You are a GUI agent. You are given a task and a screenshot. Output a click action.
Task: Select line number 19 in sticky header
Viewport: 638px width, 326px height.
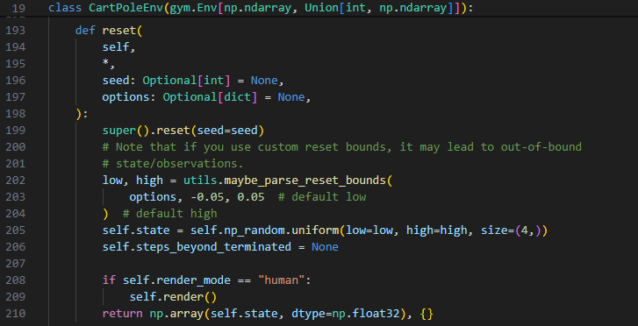tap(18, 8)
